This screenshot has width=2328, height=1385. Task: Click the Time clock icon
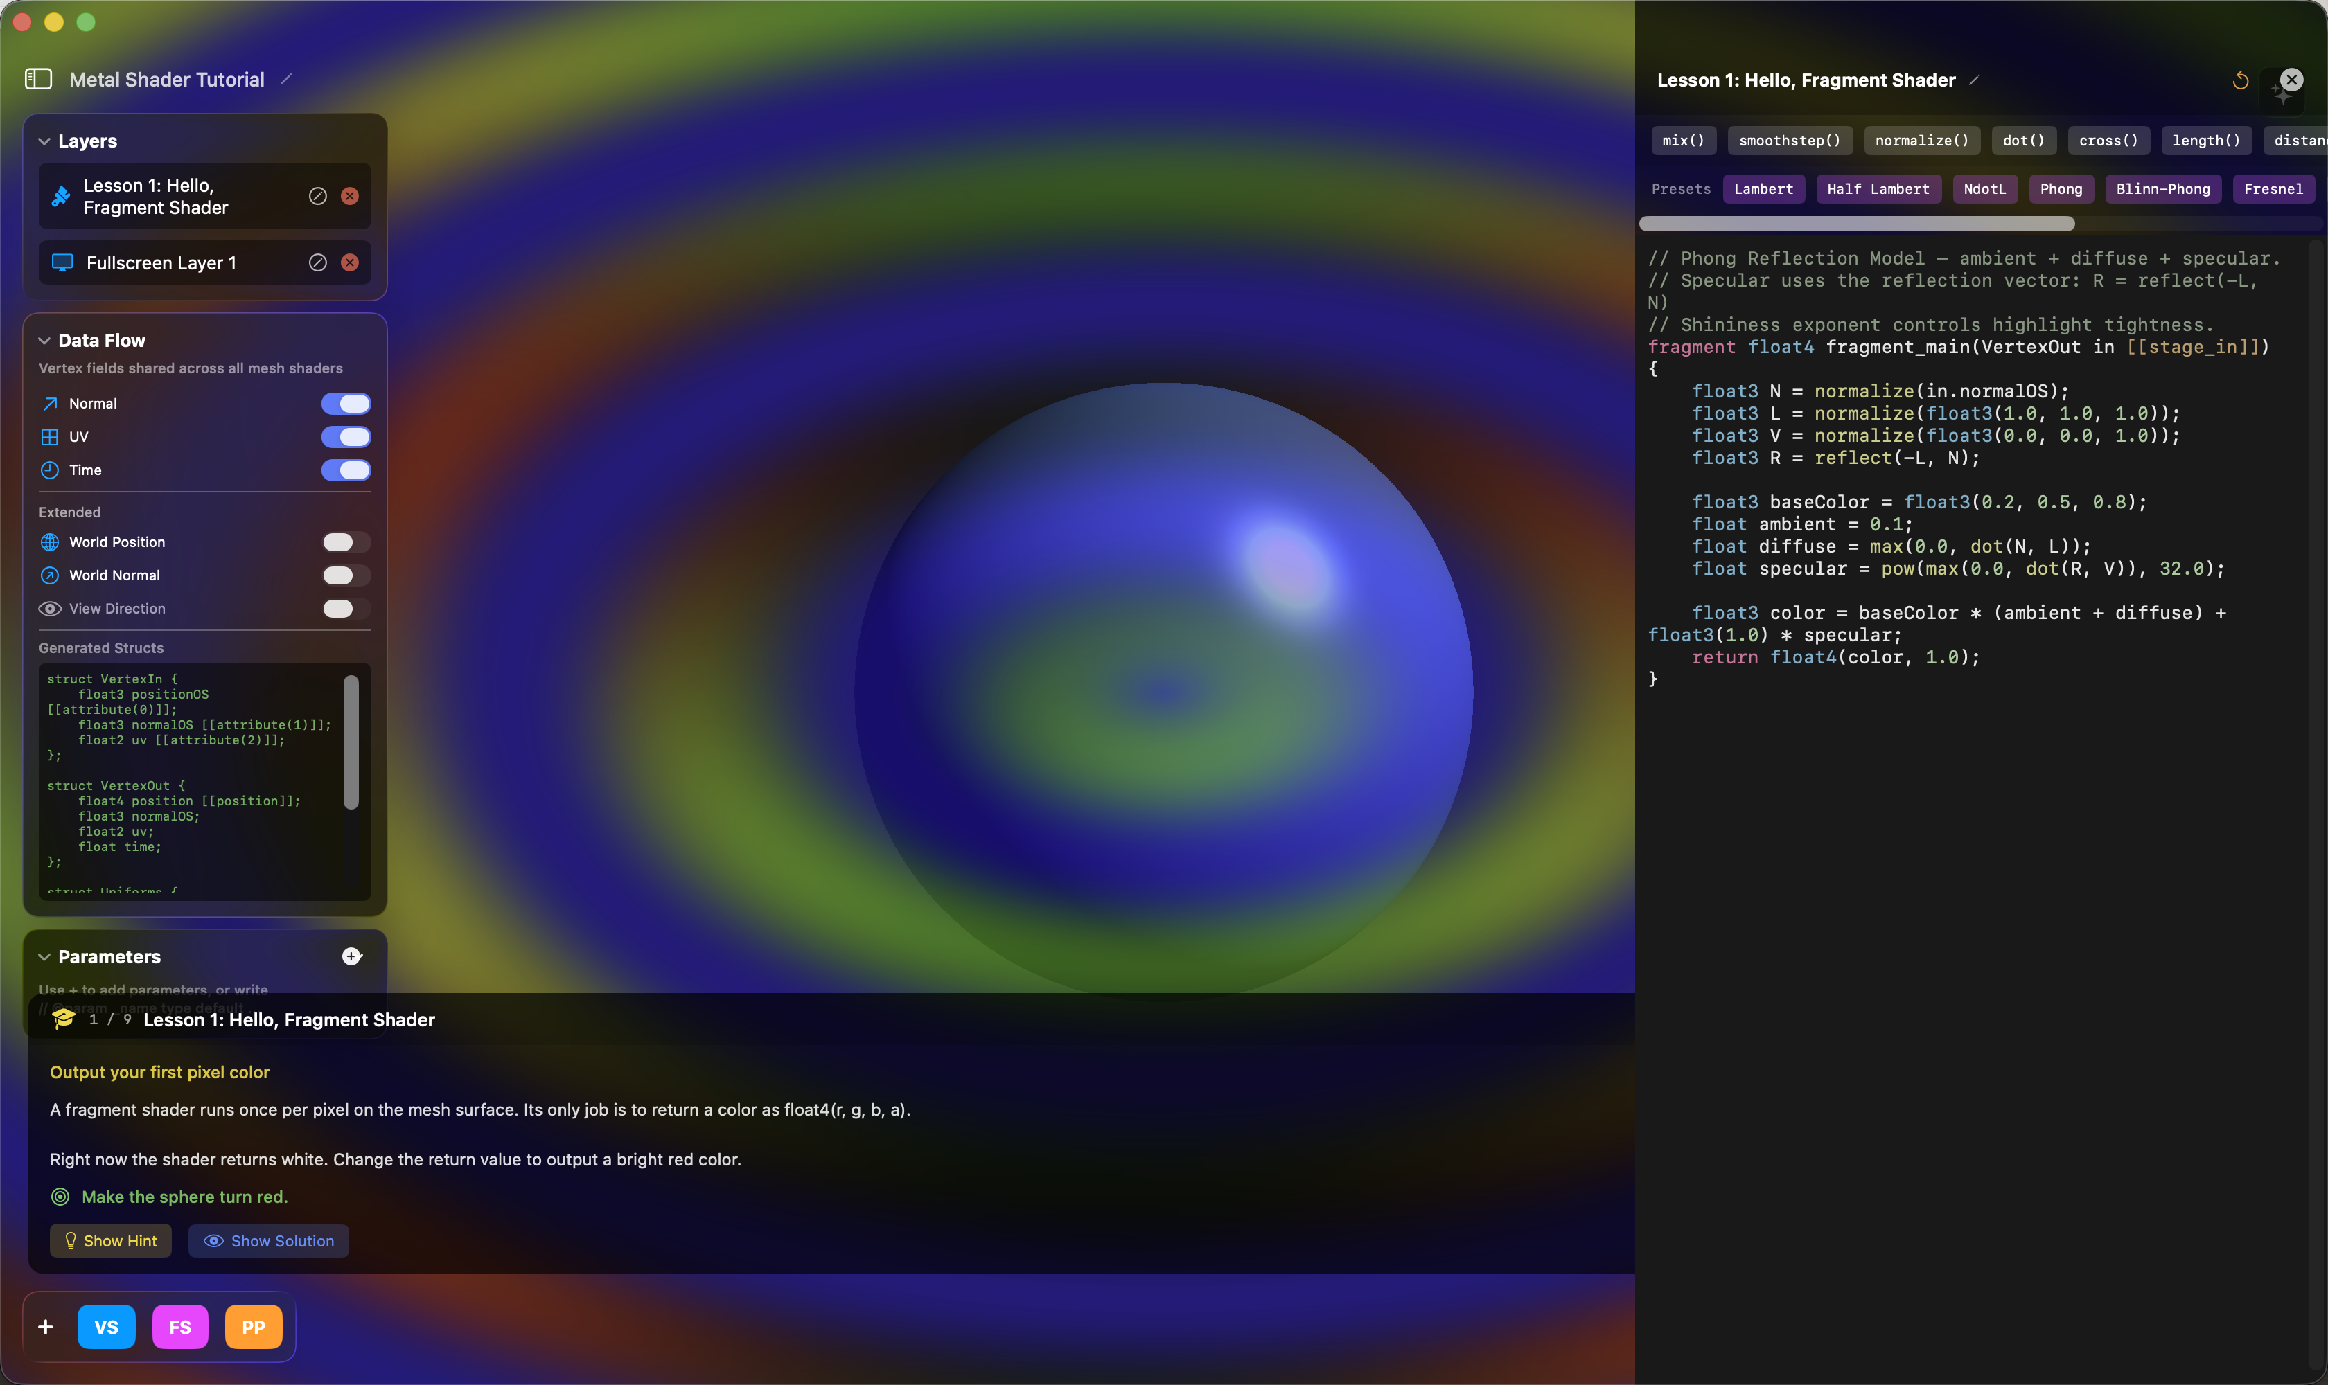tap(51, 470)
